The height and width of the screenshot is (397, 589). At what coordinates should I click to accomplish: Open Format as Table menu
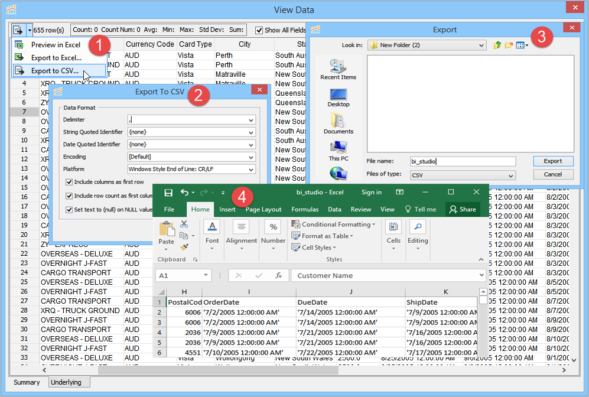tap(323, 236)
